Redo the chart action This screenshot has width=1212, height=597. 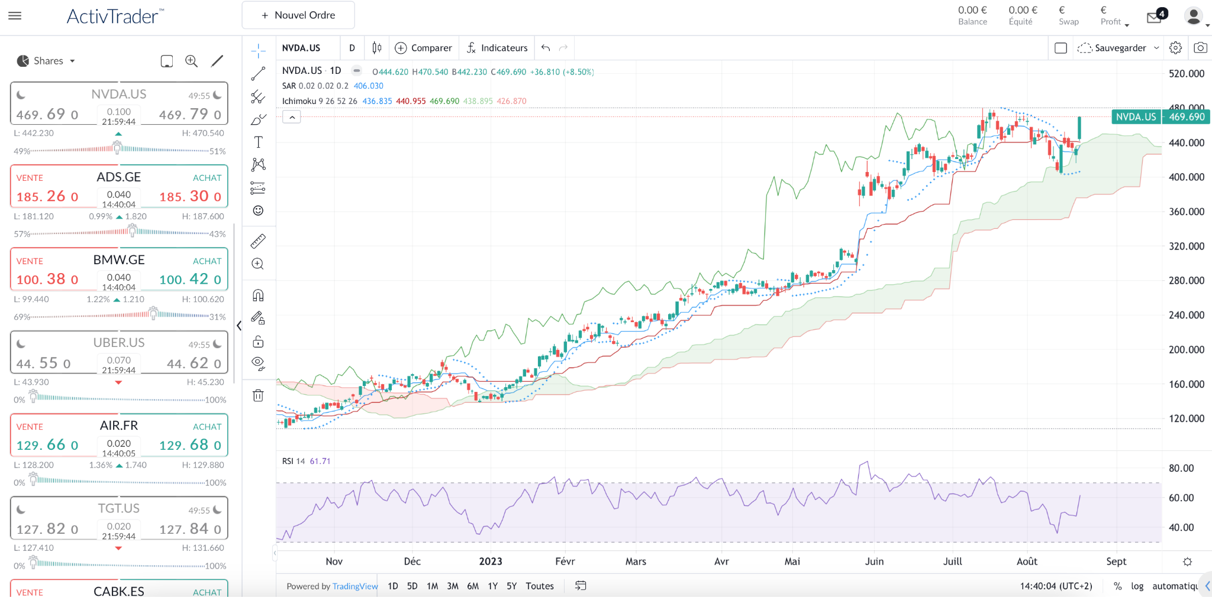point(563,48)
